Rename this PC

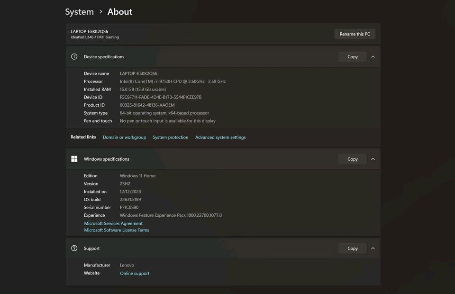point(355,34)
